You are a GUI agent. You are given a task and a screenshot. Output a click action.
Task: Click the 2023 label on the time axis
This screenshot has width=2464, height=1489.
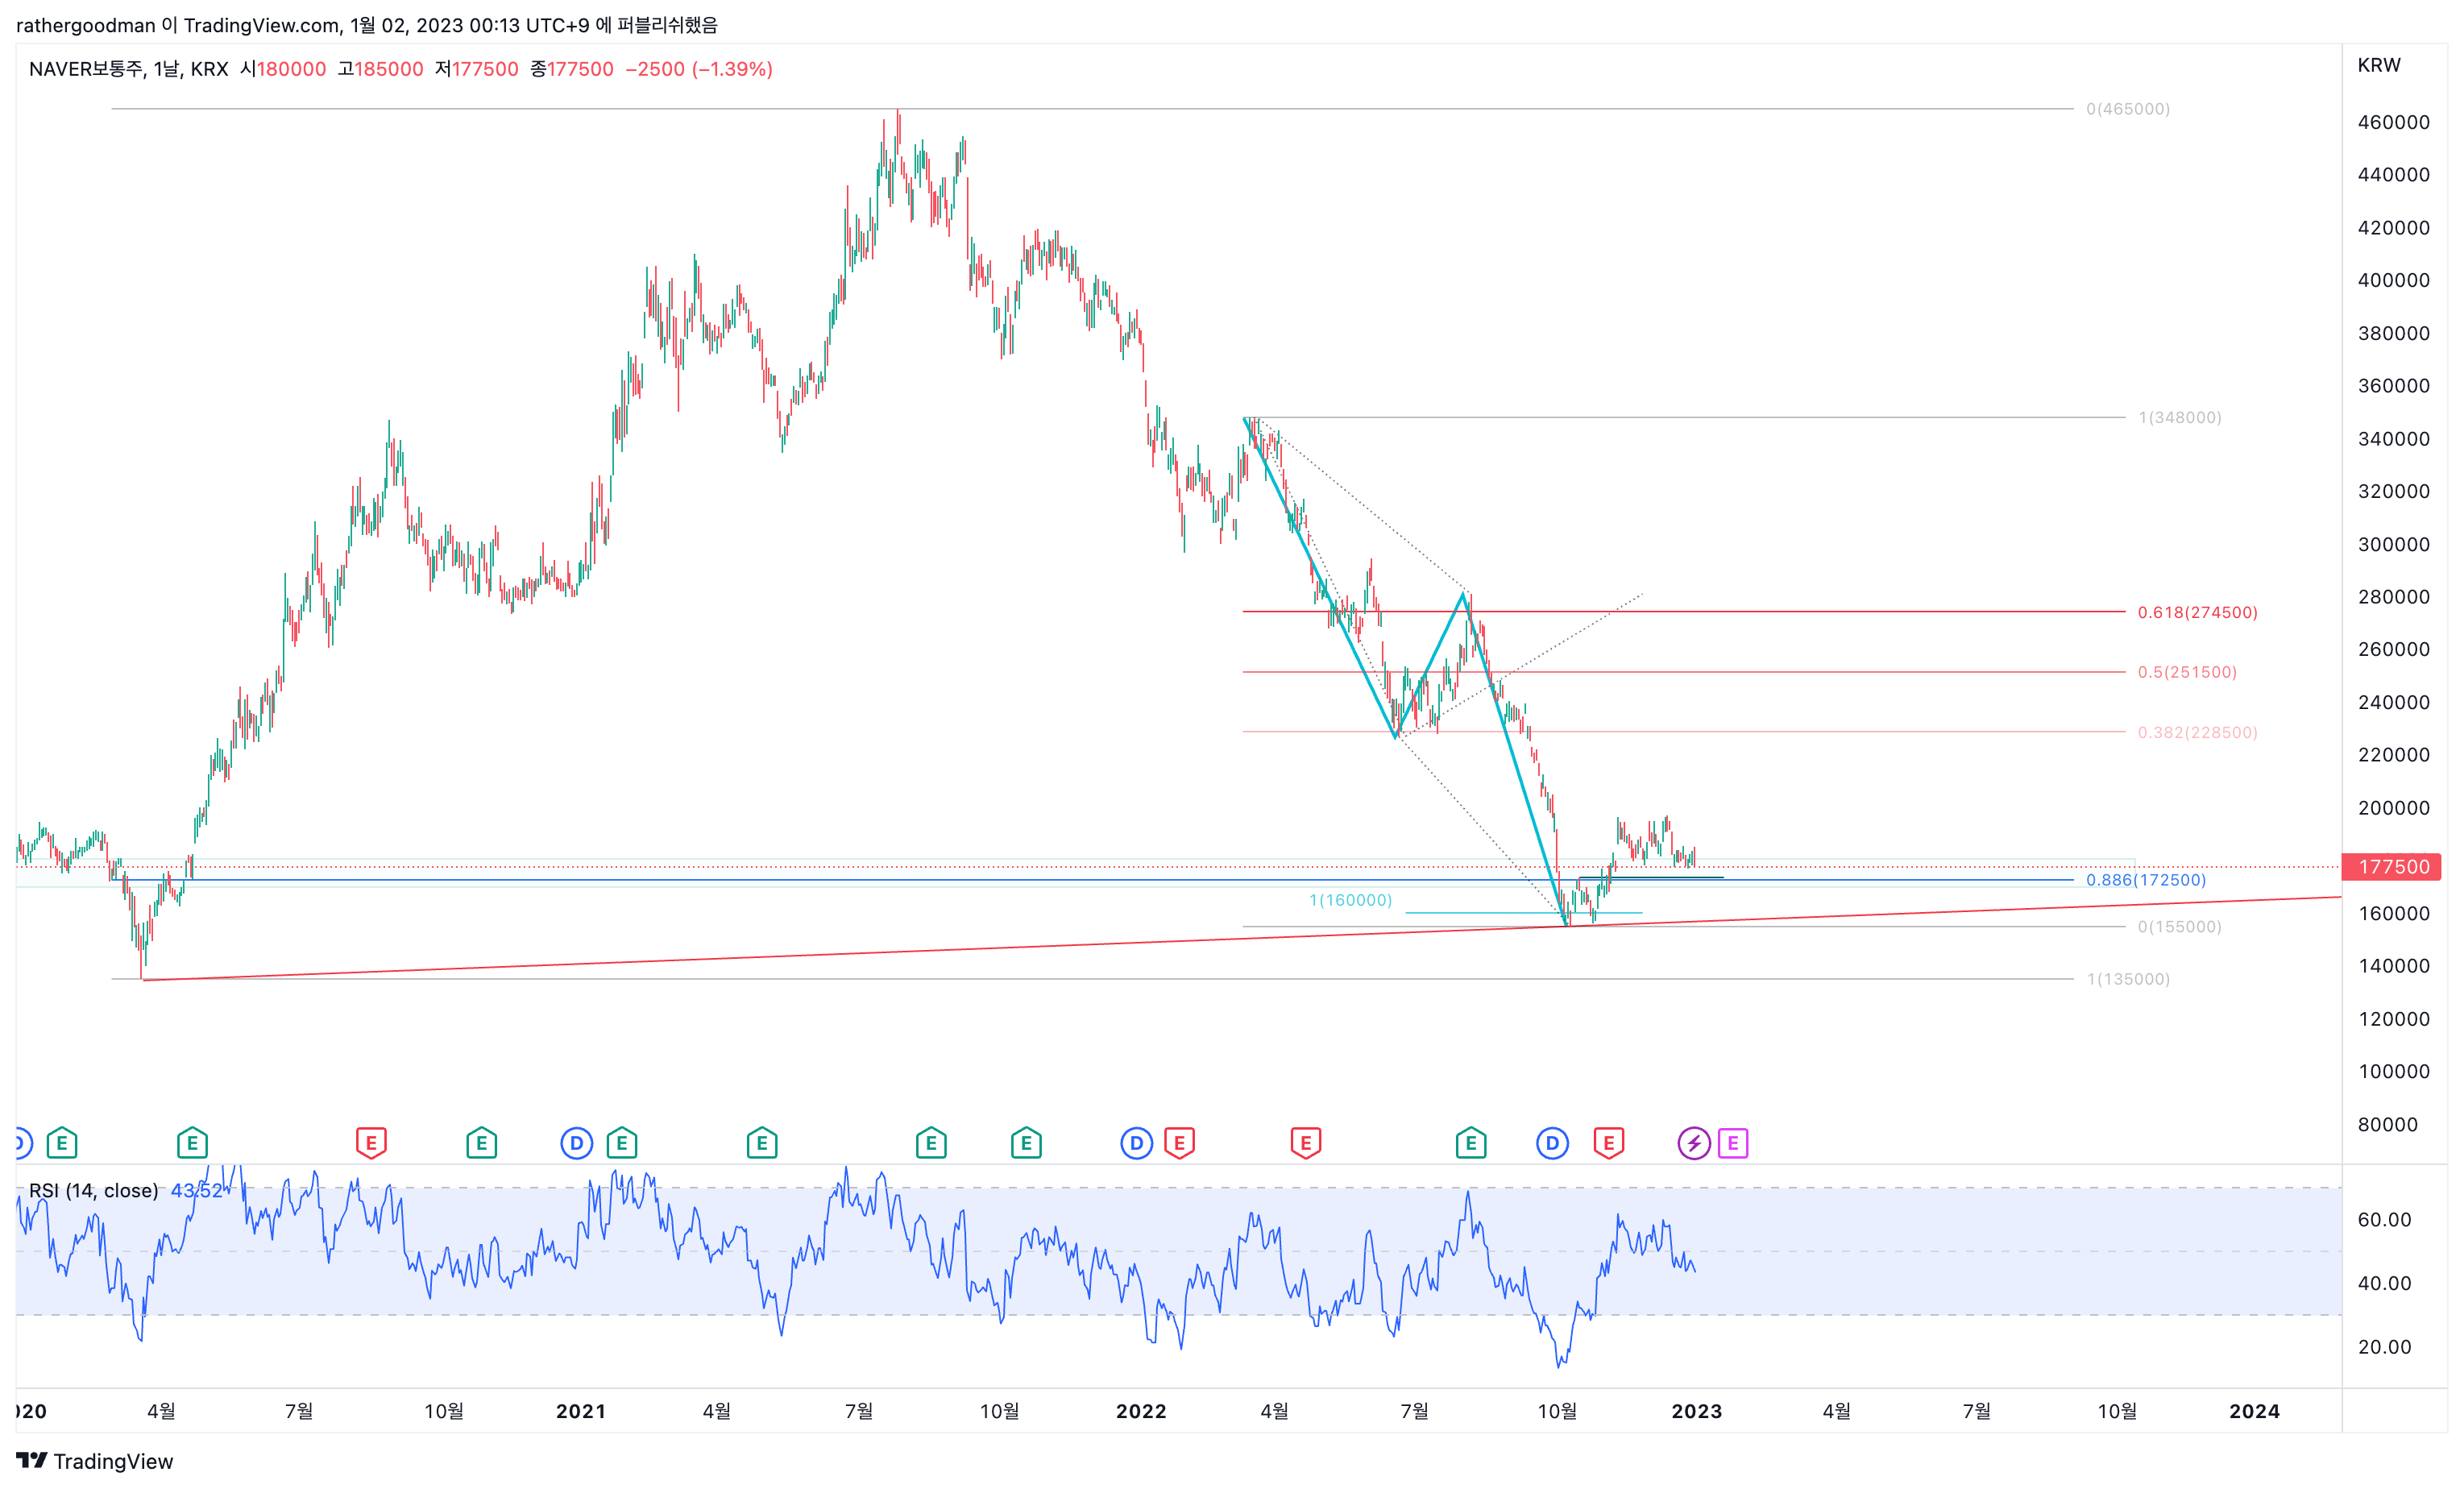(x=1696, y=1411)
